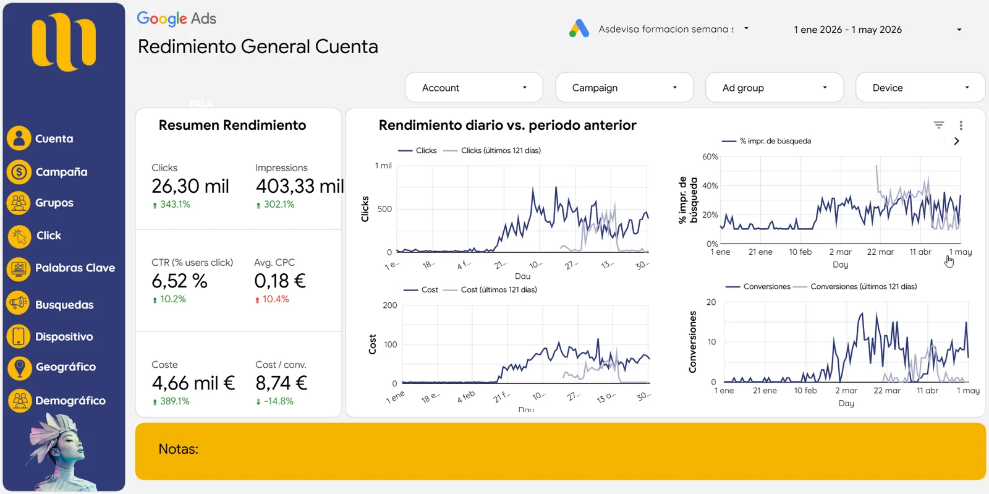Select the Busquedas megaphone icon

(19, 303)
